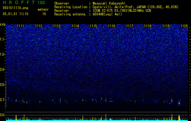Click the Observer field label
Image resolution: width=191 pixels, height=121 pixels.
(x=62, y=3)
